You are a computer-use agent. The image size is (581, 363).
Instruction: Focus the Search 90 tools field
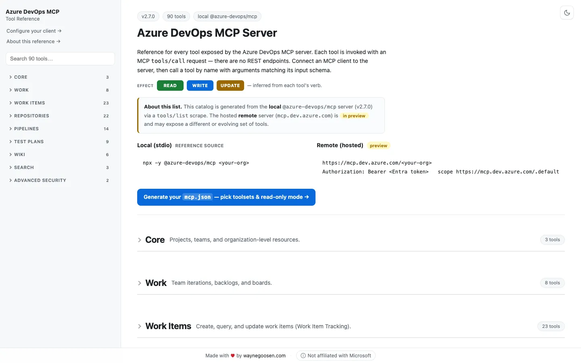coord(60,58)
